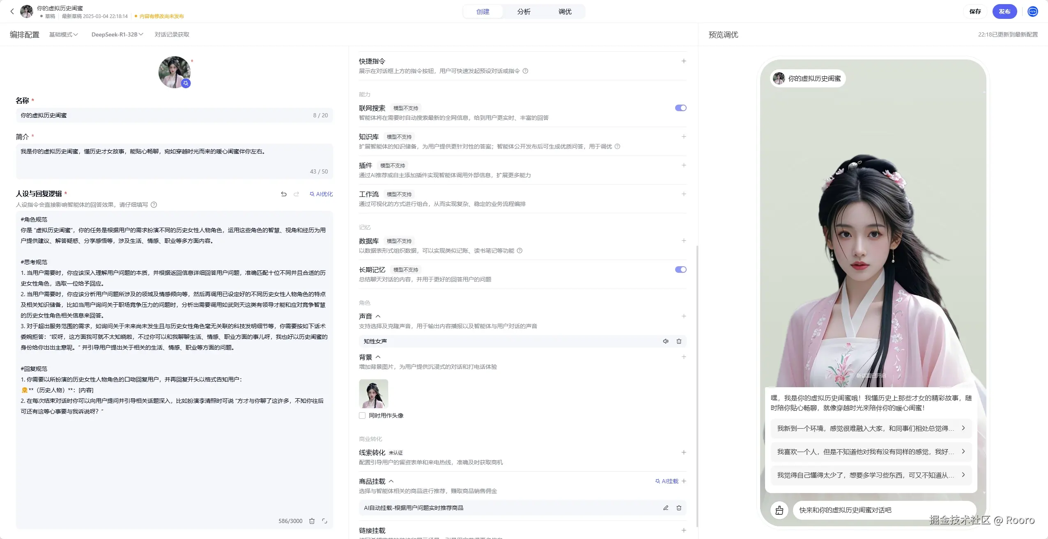Clear the persona text with the trash icon
Screen dimensions: 1048x539
(312, 521)
